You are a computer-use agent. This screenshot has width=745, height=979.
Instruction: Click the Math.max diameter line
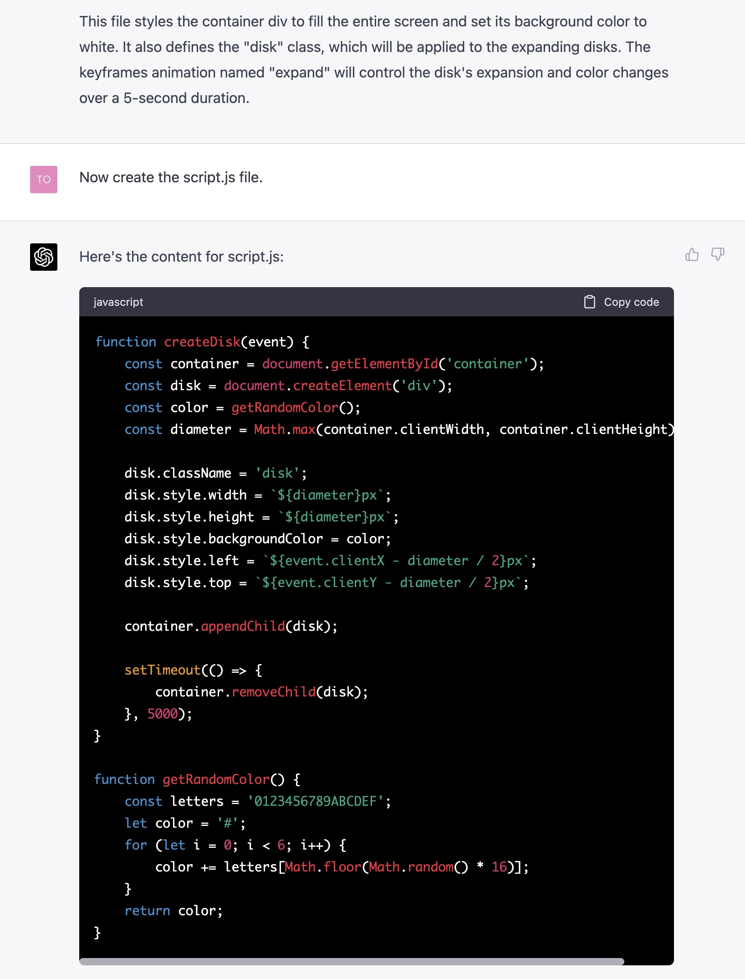tap(399, 429)
